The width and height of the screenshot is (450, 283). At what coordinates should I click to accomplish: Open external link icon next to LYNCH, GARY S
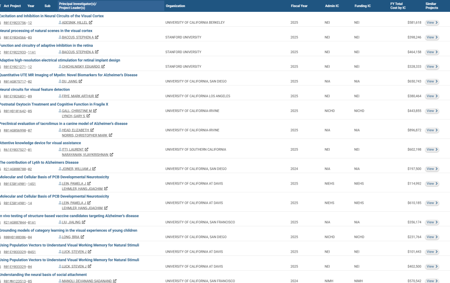click(88, 116)
